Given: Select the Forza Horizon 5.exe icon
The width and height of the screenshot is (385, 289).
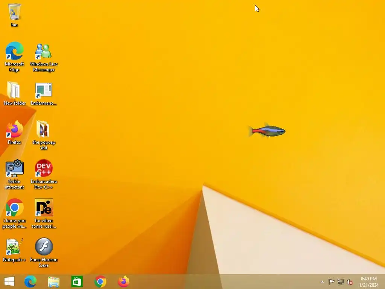Looking at the screenshot, I should click(x=44, y=252).
